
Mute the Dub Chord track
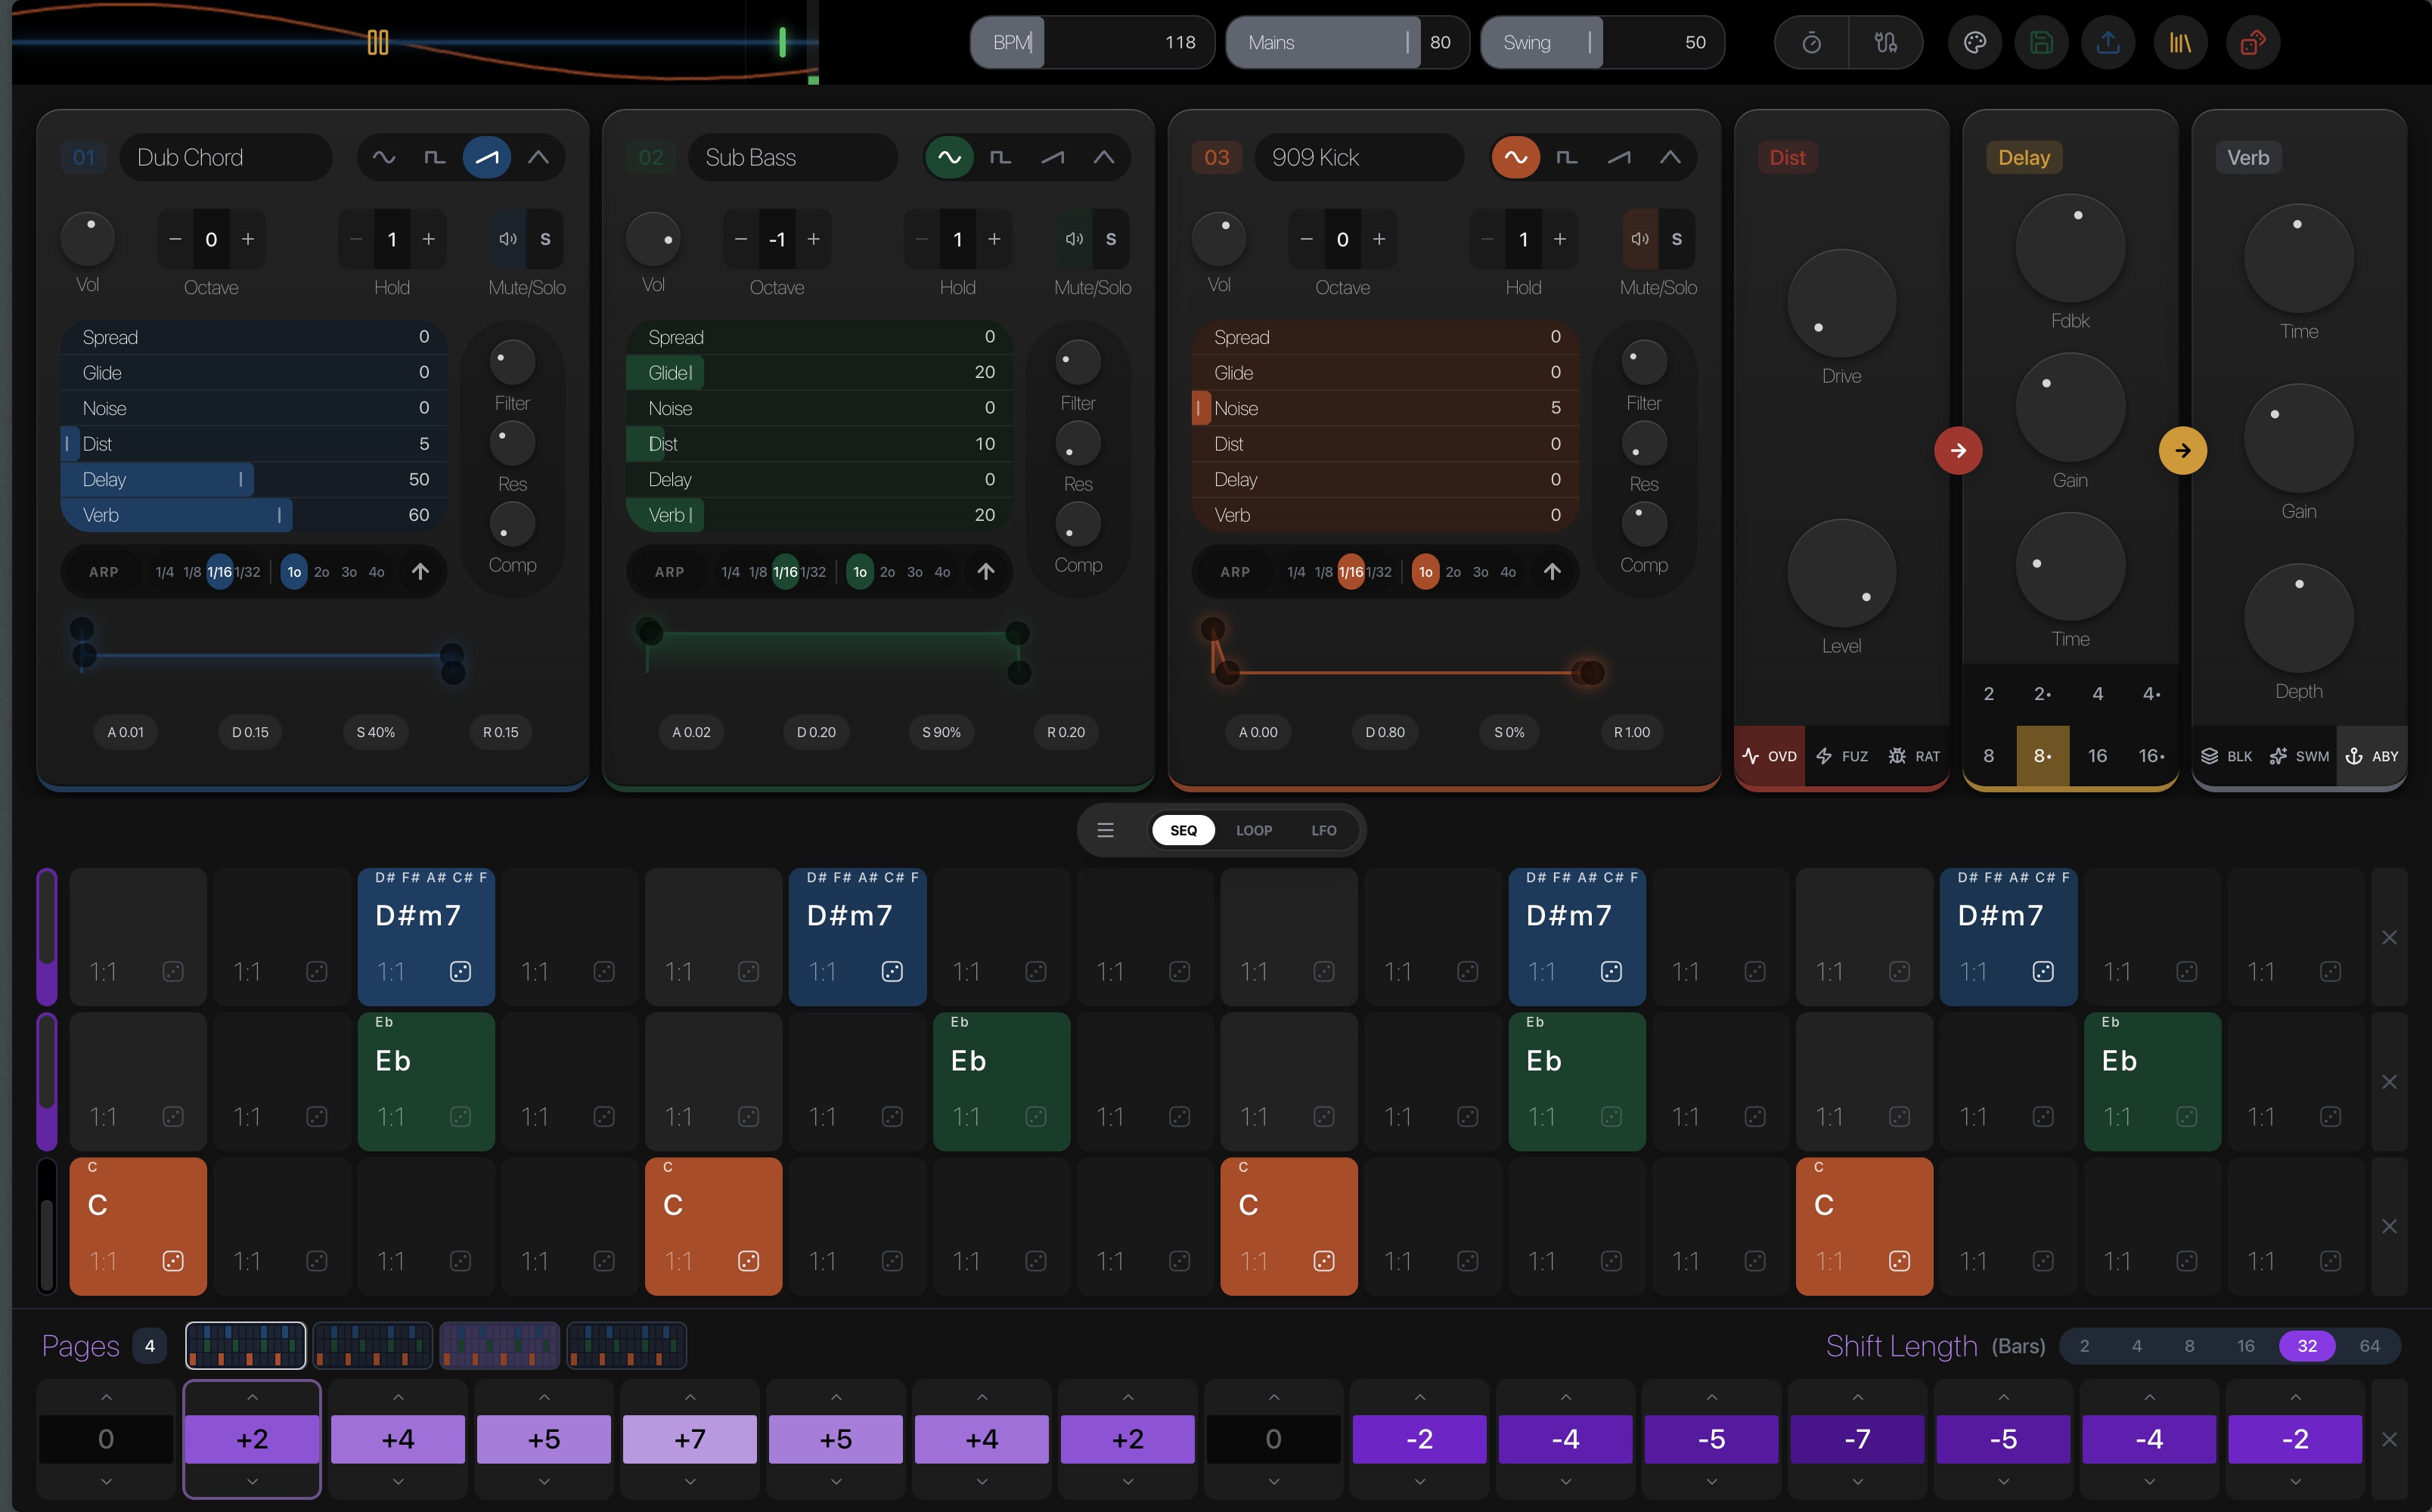point(508,239)
